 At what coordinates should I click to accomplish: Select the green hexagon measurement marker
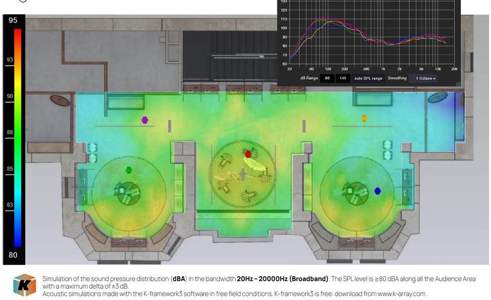[x=129, y=170]
